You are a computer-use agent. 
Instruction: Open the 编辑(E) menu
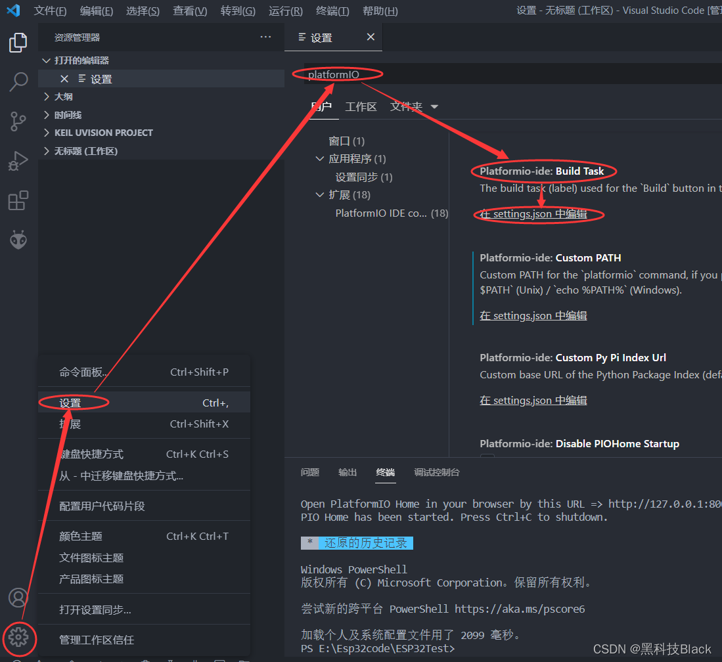click(96, 11)
